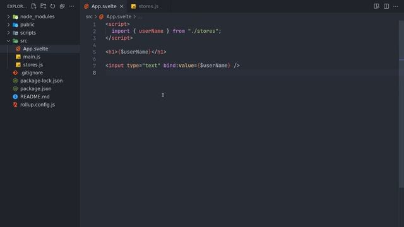Click the breadcrumb ellipsis segment
This screenshot has width=404, height=227.
(140, 17)
